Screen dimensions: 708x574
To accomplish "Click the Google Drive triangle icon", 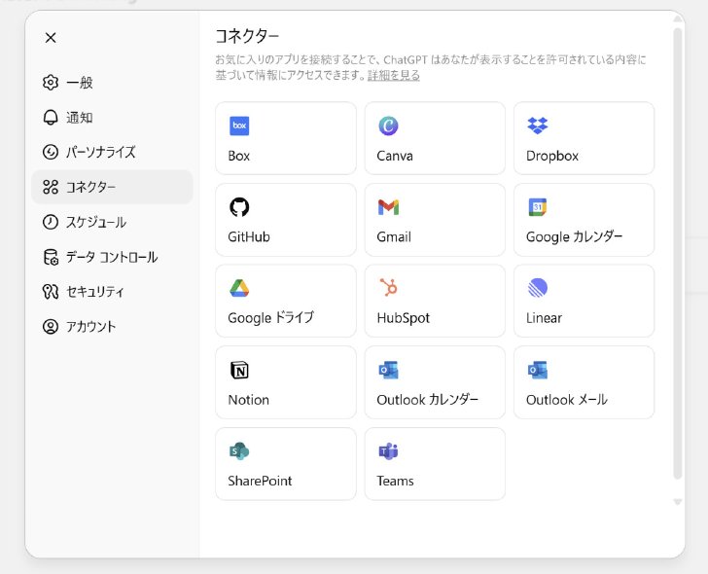I will pyautogui.click(x=239, y=288).
